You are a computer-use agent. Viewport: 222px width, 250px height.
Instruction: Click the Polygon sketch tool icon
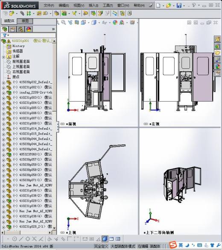[28, 239]
